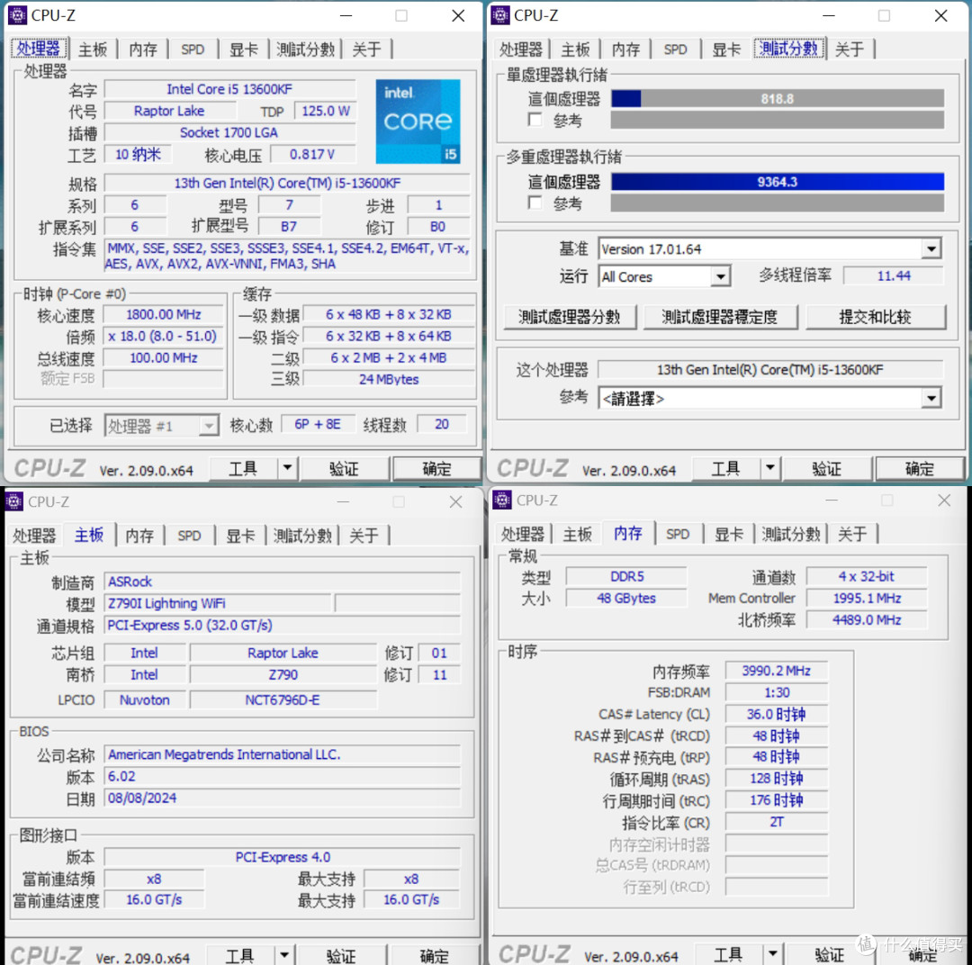Click the 核心速度 value 1800.00 MHz

164,314
